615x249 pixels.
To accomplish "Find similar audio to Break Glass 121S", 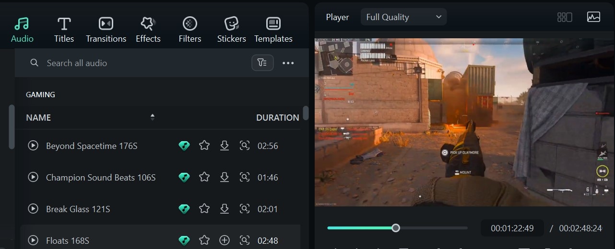I will 245,208.
